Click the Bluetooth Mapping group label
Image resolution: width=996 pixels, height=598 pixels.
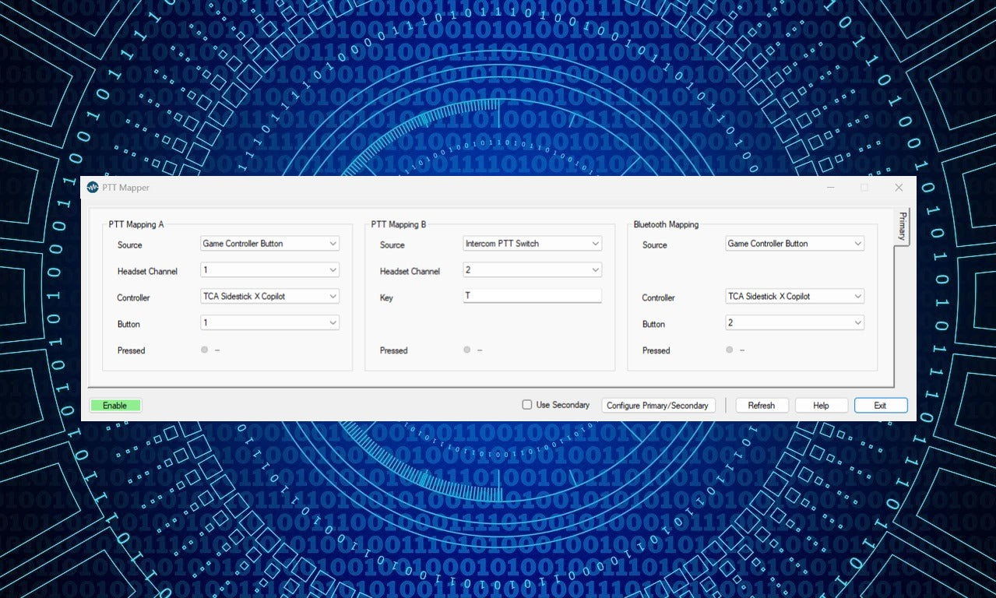click(x=666, y=224)
